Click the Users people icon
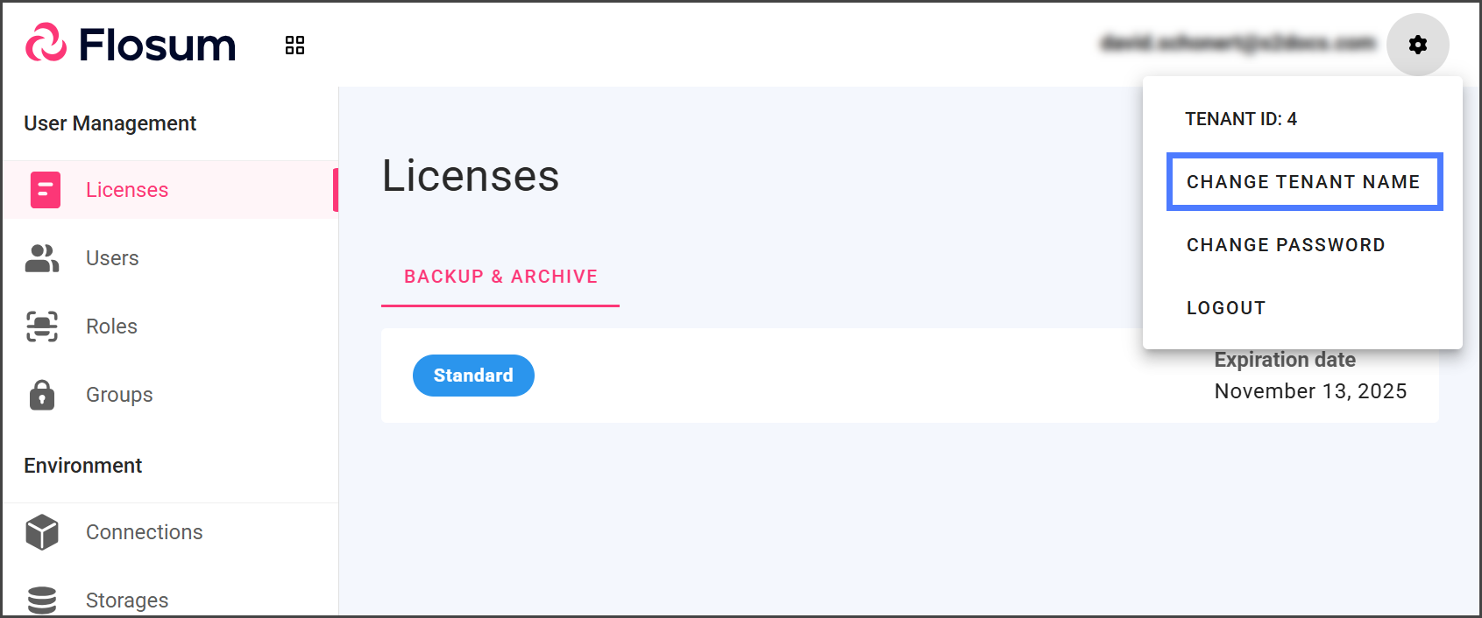This screenshot has width=1482, height=618. pyautogui.click(x=42, y=258)
